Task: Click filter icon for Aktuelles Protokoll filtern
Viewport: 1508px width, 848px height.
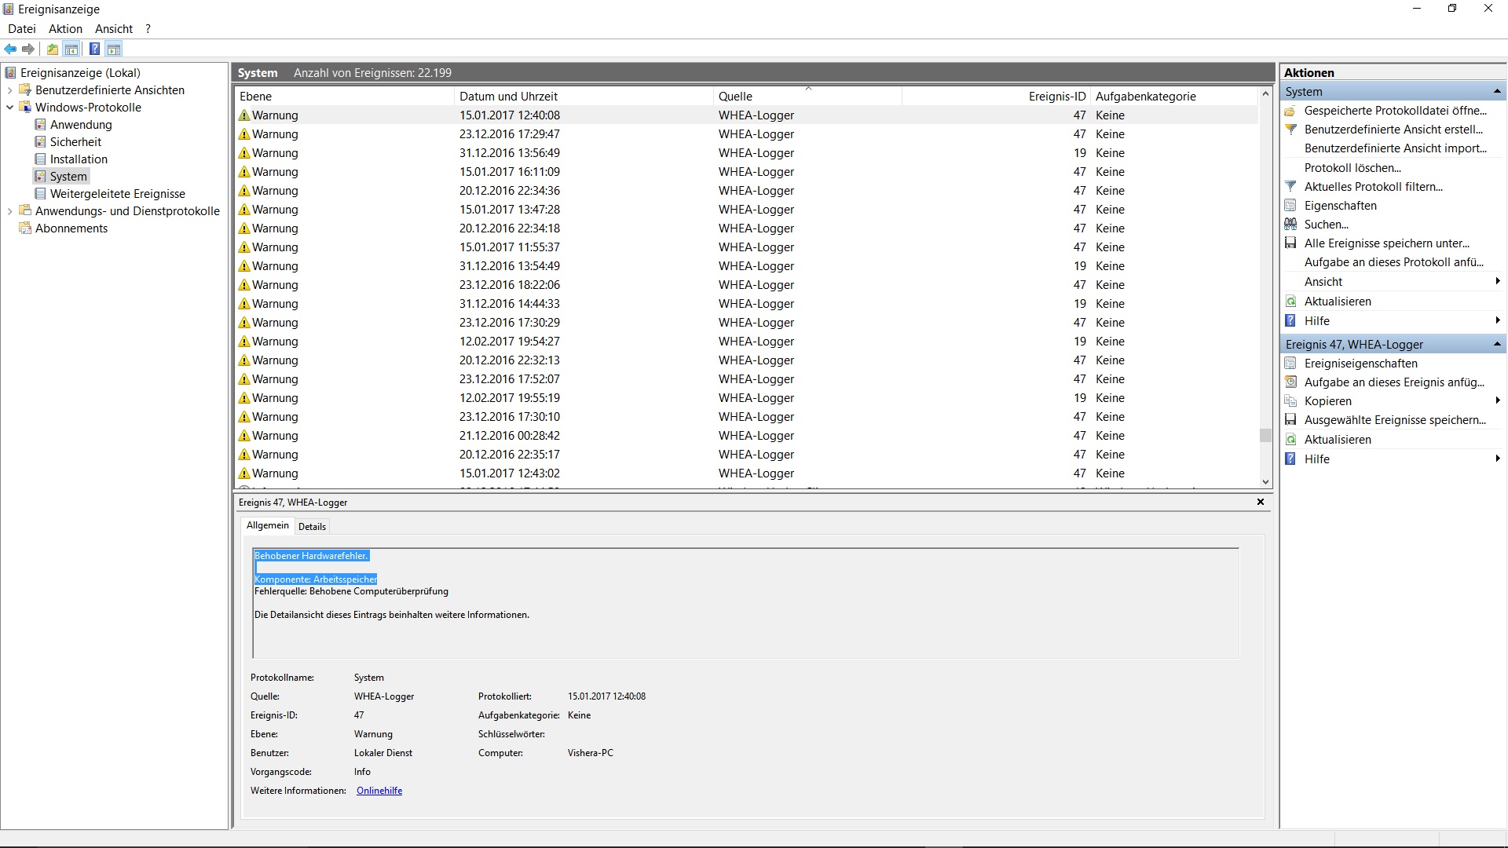Action: point(1290,187)
